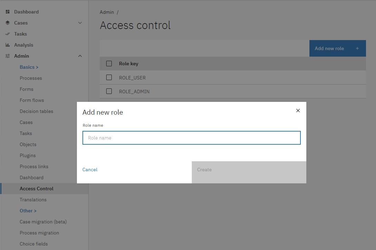
Task: Click the Cases layers icon
Action: (8, 23)
